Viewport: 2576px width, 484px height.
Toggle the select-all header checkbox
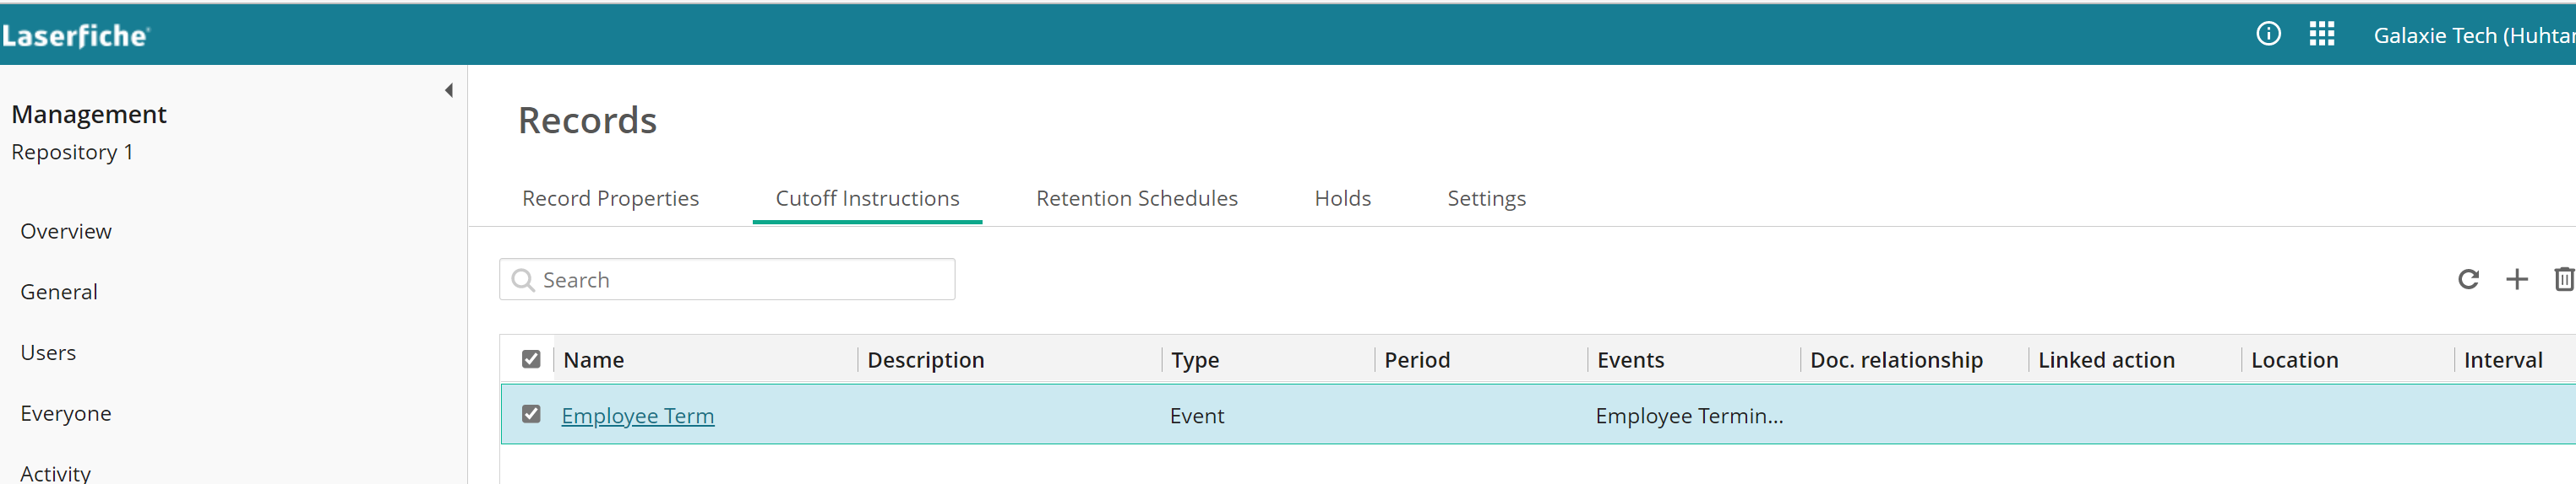(x=531, y=359)
